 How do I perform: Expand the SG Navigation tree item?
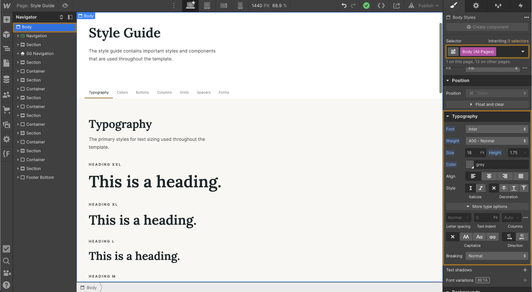[18, 53]
